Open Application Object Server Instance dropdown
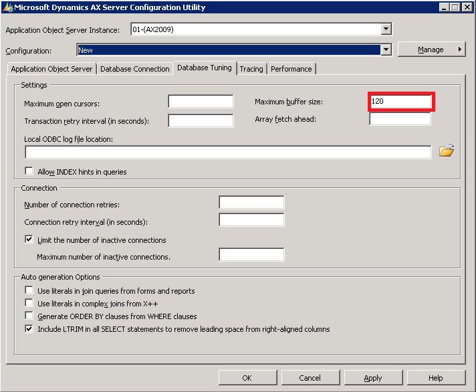This screenshot has height=392, width=476. [x=386, y=29]
